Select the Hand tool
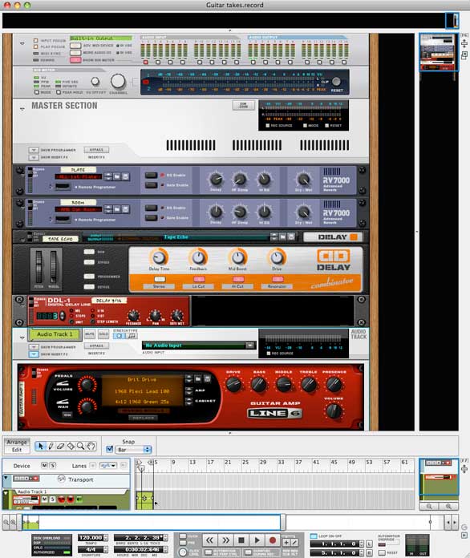470x558 pixels. pos(91,446)
